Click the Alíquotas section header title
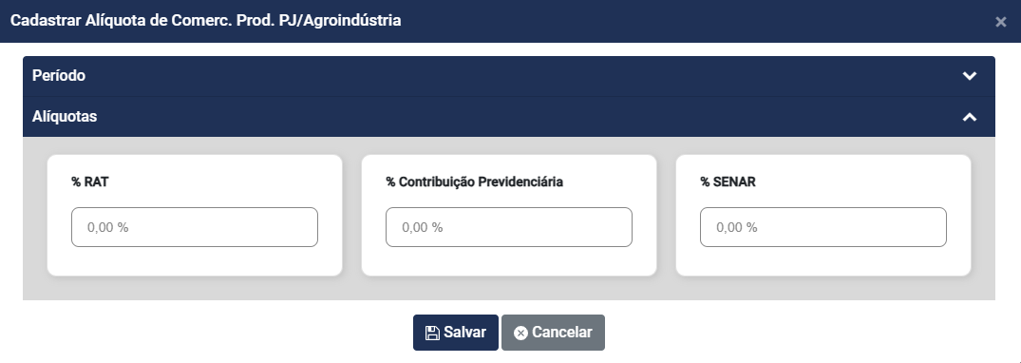This screenshot has width=1021, height=363. pyautogui.click(x=65, y=117)
